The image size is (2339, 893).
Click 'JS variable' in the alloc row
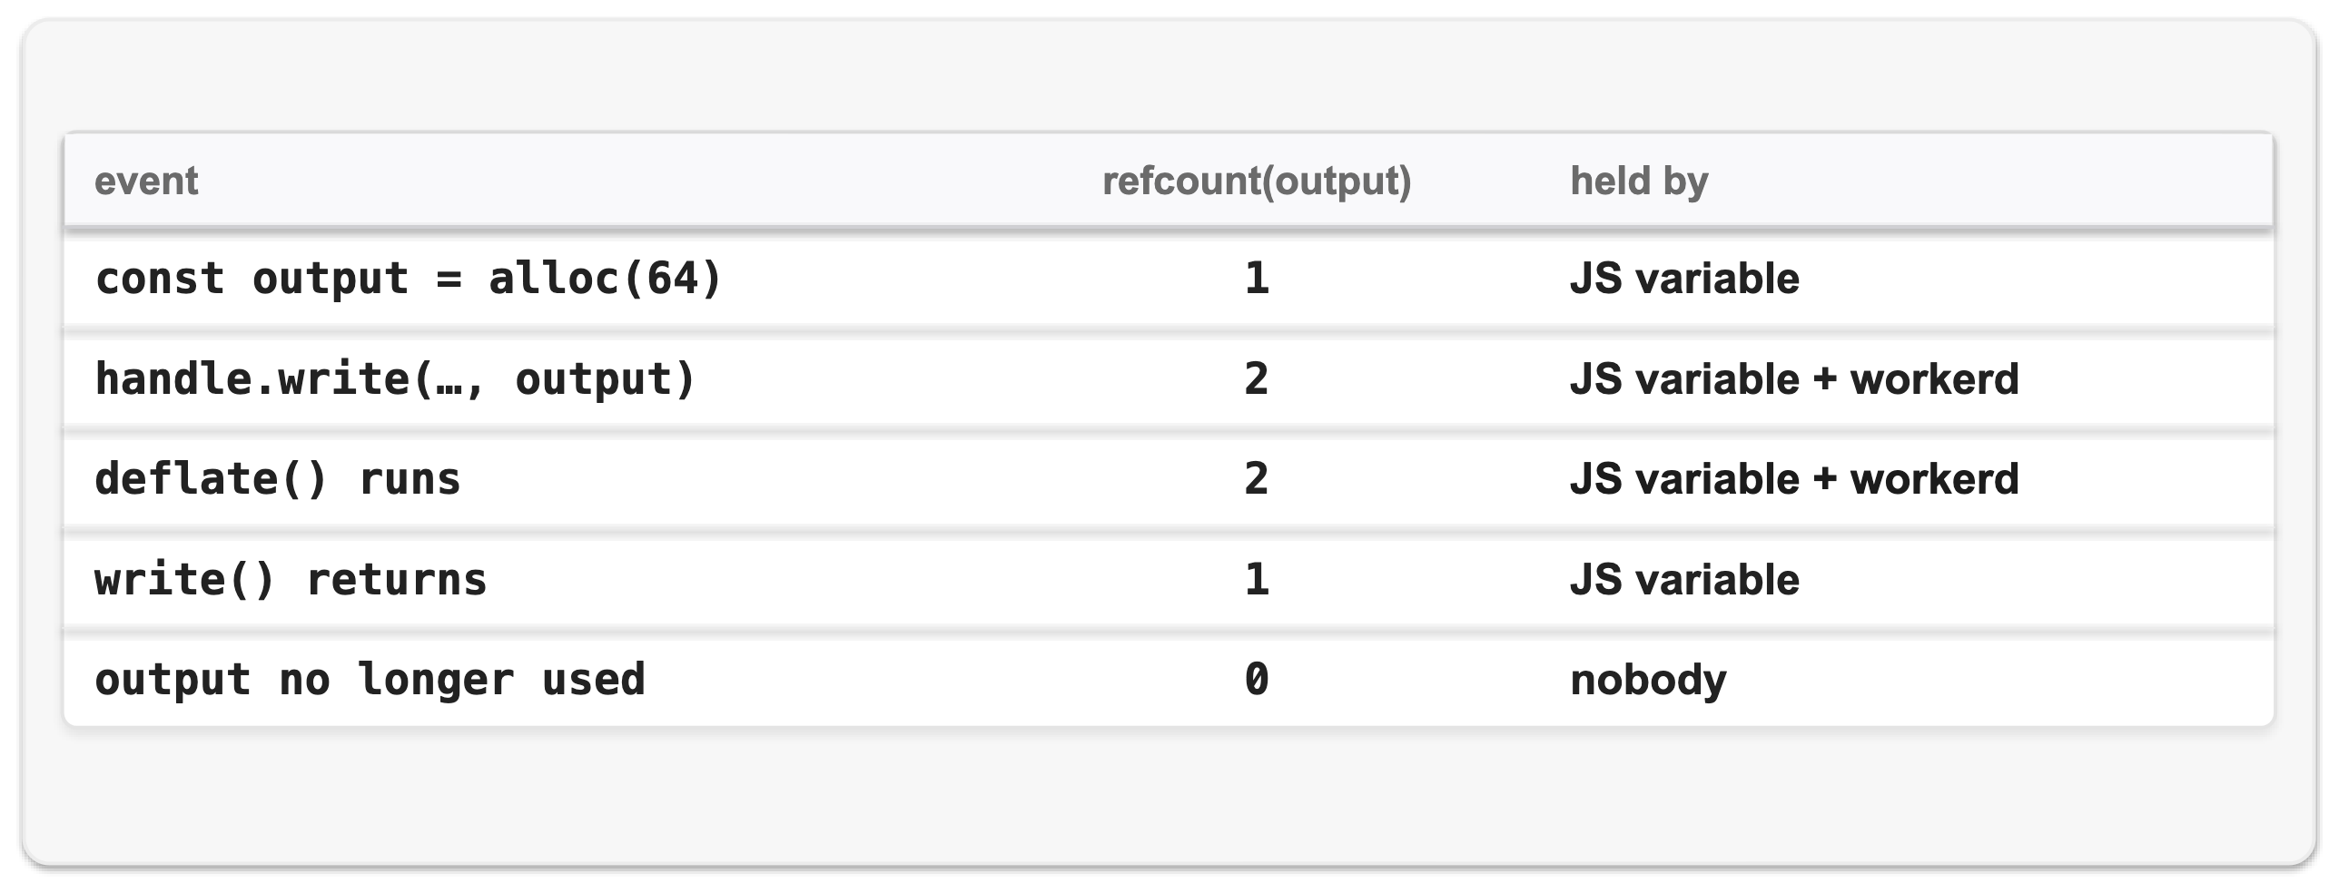[x=1684, y=279]
